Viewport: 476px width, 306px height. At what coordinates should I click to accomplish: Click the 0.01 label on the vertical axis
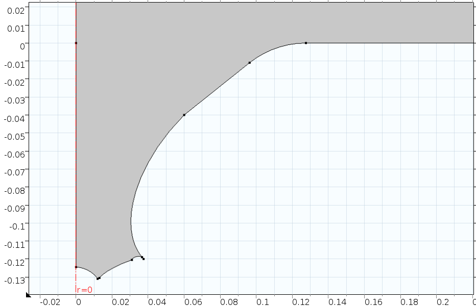coord(16,29)
